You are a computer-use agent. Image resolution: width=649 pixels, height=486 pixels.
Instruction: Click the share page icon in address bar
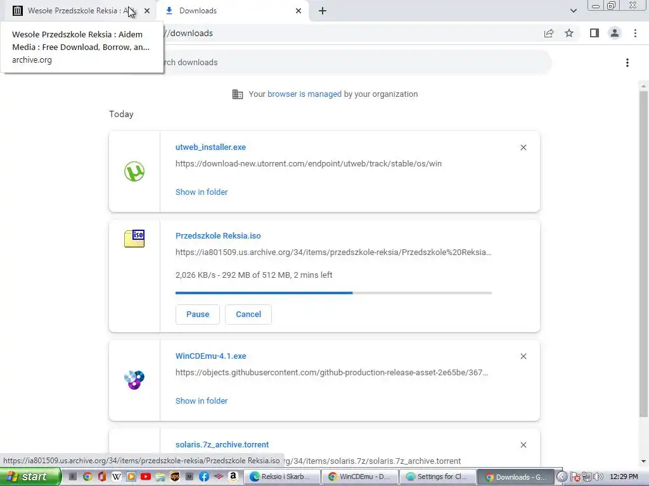pyautogui.click(x=549, y=33)
